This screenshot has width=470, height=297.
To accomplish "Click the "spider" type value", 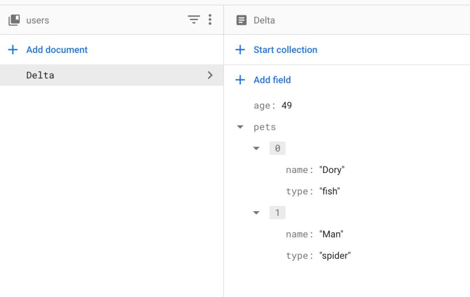I will coord(335,256).
